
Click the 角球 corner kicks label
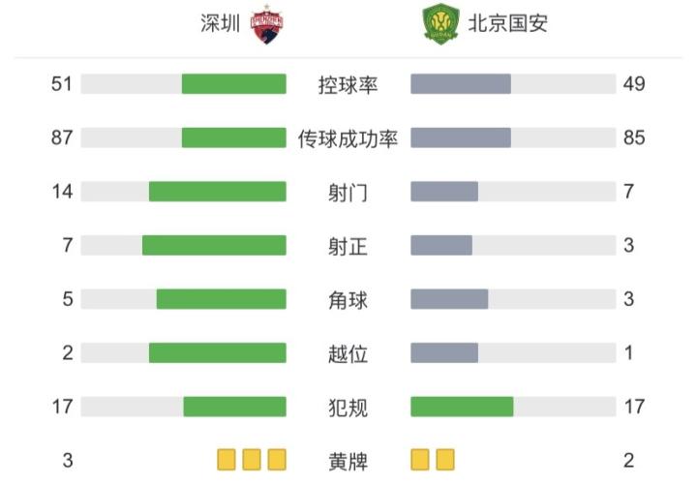click(348, 299)
